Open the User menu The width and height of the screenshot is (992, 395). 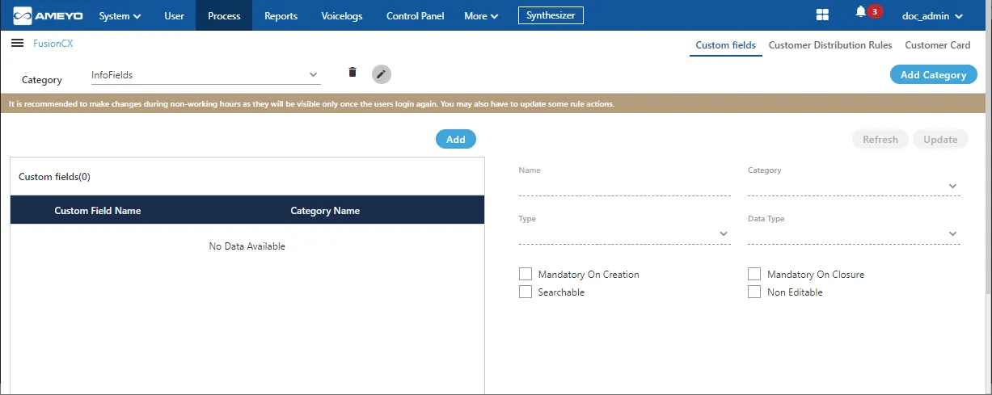(174, 15)
